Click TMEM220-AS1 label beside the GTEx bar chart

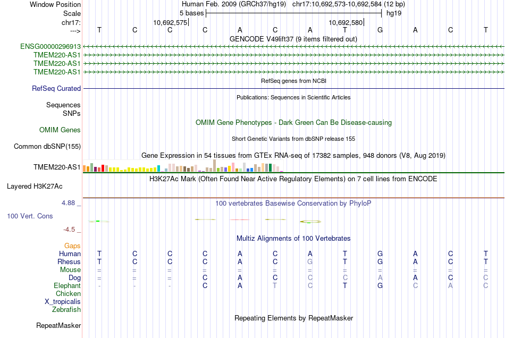point(57,167)
